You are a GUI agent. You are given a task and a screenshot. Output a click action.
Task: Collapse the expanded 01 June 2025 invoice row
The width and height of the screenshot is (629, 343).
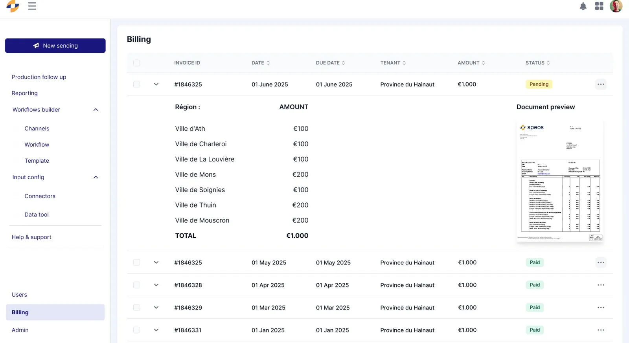(156, 84)
